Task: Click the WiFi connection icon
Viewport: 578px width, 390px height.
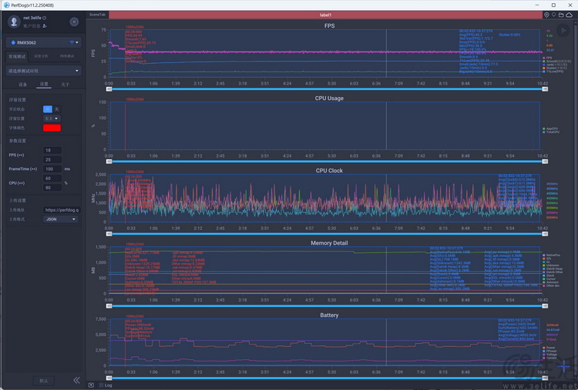Action: coord(72,42)
